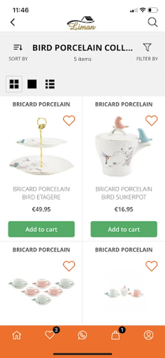Screen dimensions: 165x358
Task: Add Bird Suikerpot to cart
Action: pyautogui.click(x=124, y=229)
